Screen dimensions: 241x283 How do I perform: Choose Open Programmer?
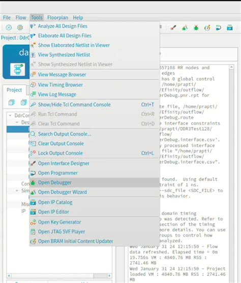click(95, 173)
